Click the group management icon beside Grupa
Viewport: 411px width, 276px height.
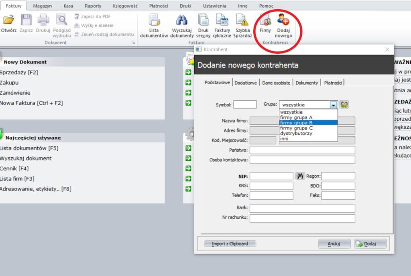(x=344, y=105)
